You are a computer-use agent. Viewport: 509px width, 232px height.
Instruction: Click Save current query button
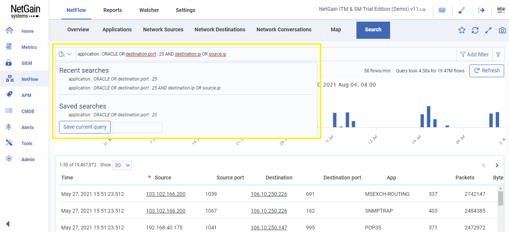click(x=85, y=127)
